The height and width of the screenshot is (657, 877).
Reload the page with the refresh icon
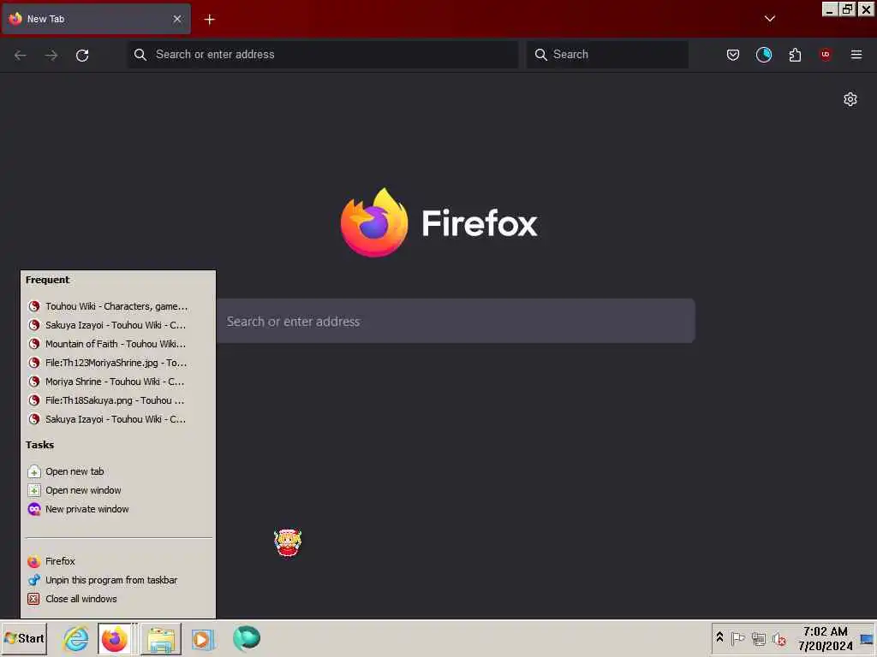[82, 55]
